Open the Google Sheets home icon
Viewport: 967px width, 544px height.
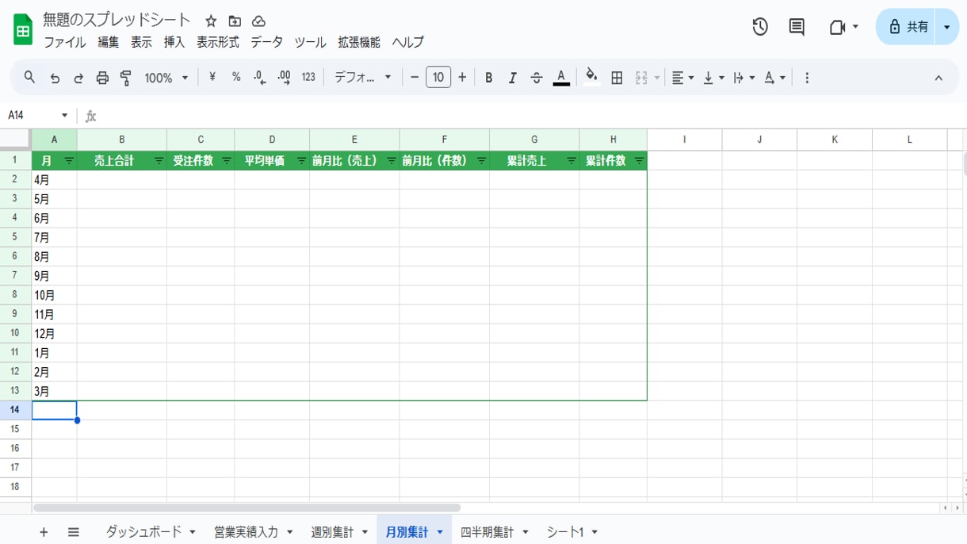[23, 30]
